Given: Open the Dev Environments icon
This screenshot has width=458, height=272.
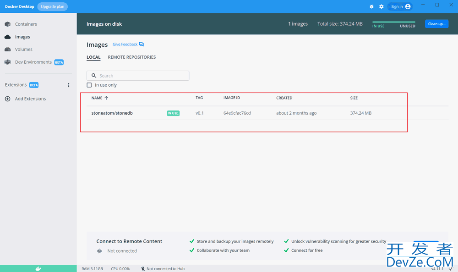Looking at the screenshot, I should tap(8, 62).
